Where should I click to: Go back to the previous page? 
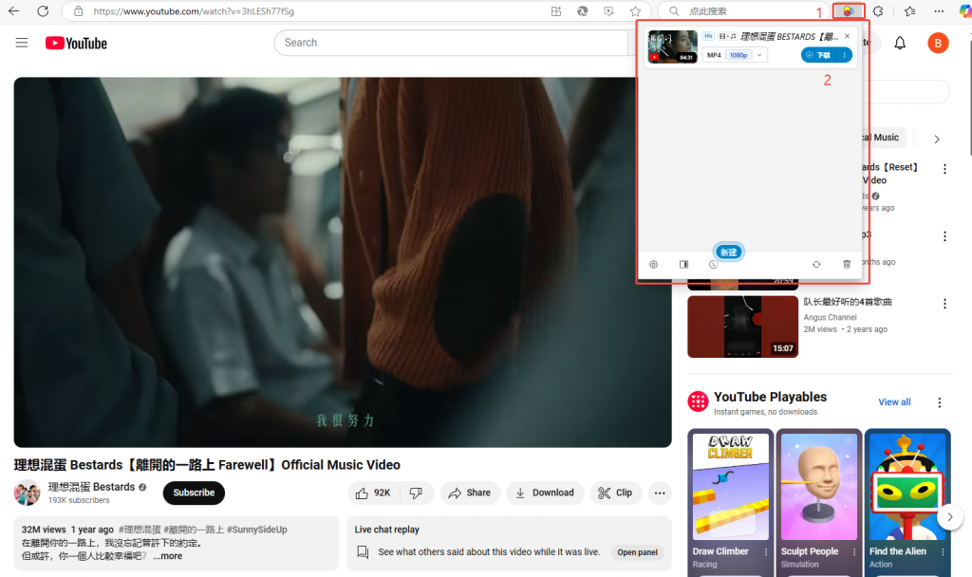(13, 10)
